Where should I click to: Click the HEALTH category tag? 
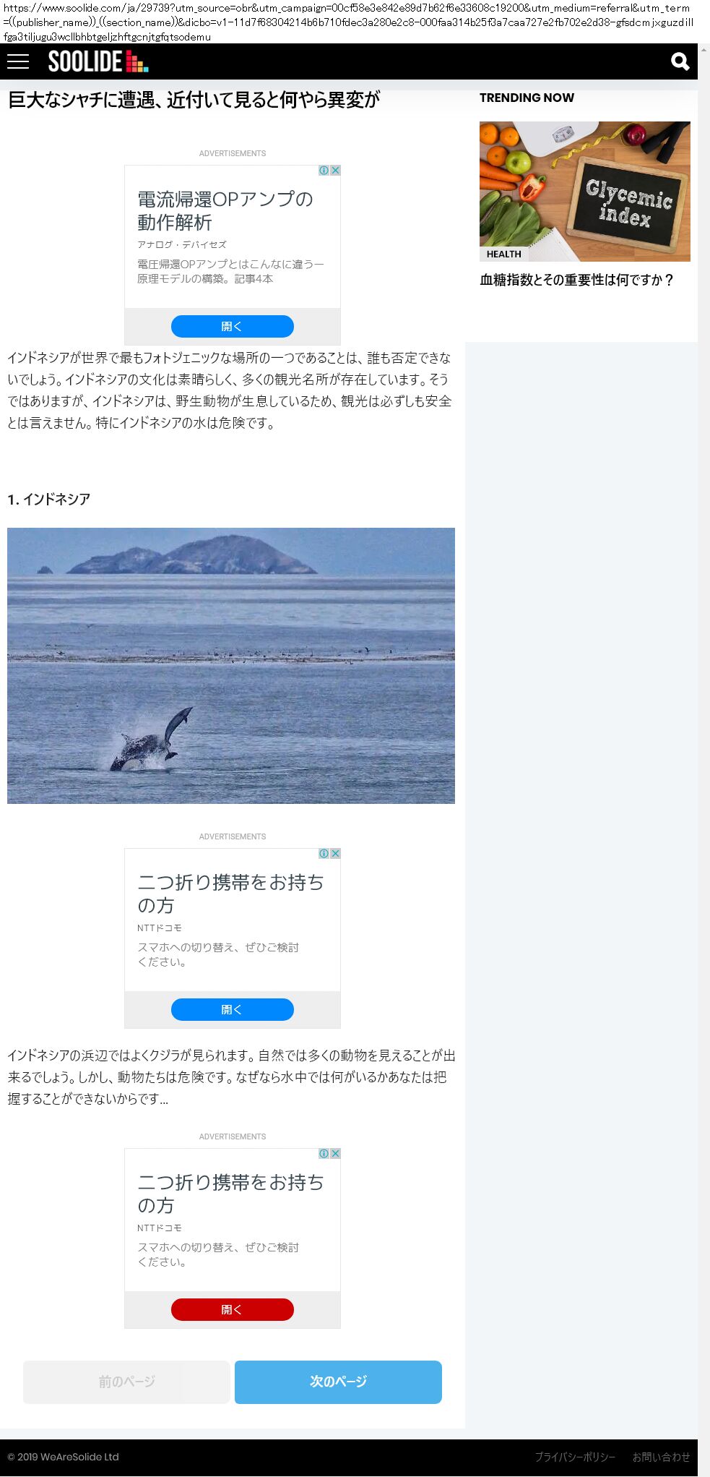504,254
